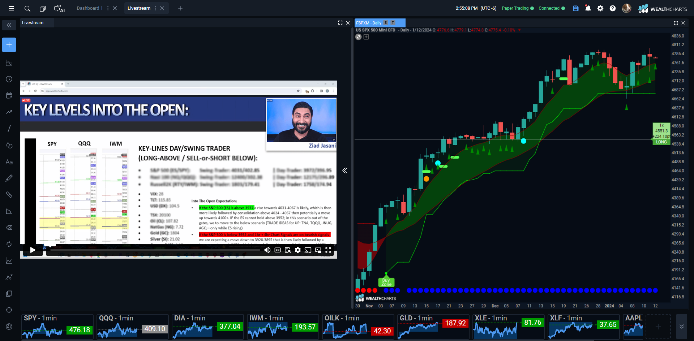The image size is (694, 341).
Task: Select the eraser delete drawings tool
Action: [9, 228]
